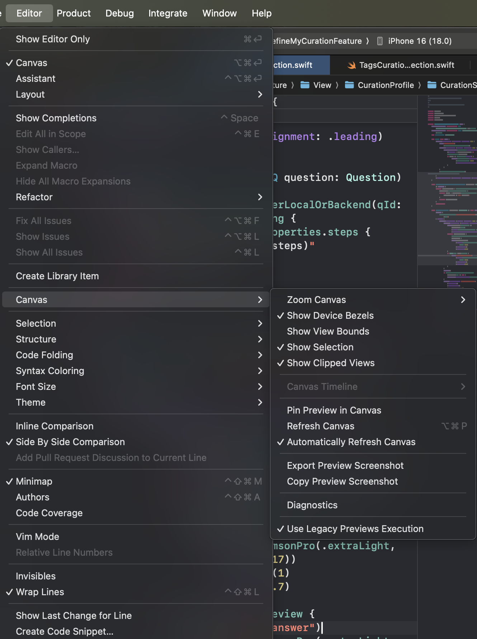Click Pin Preview in Canvas

[334, 410]
